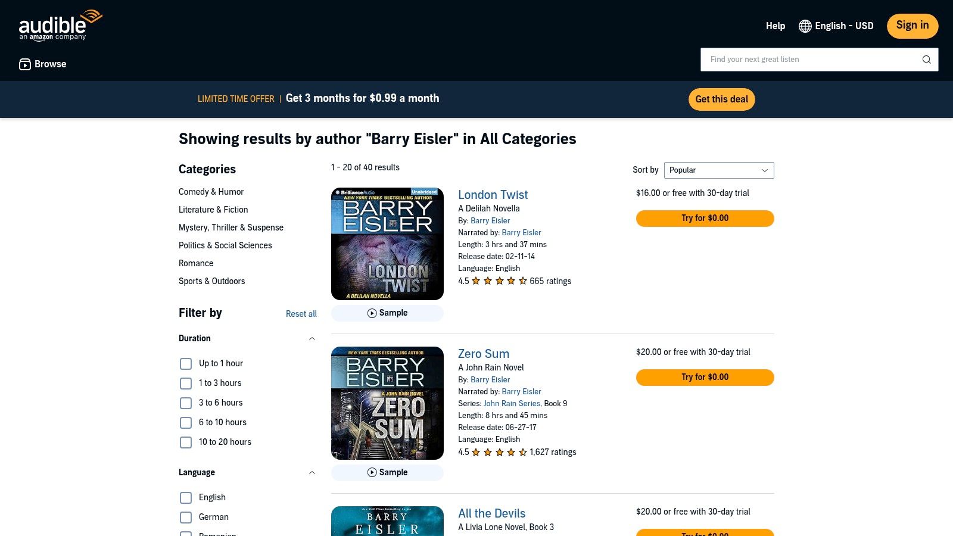Open the London Twist cover image
This screenshot has width=953, height=536.
[x=387, y=244]
